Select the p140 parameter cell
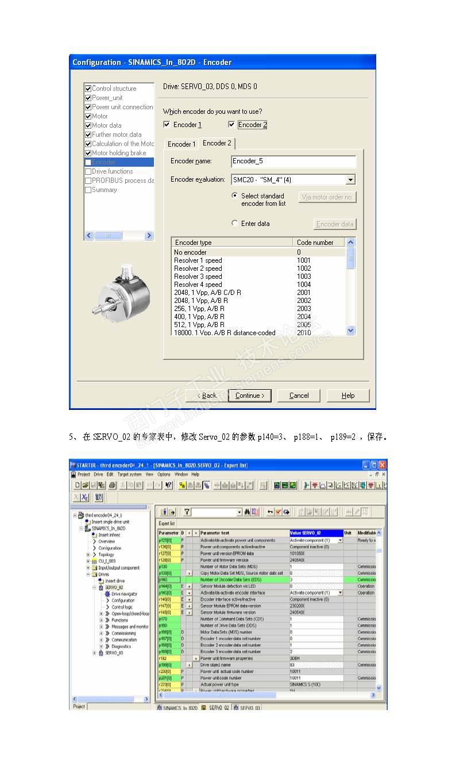 click(x=169, y=579)
